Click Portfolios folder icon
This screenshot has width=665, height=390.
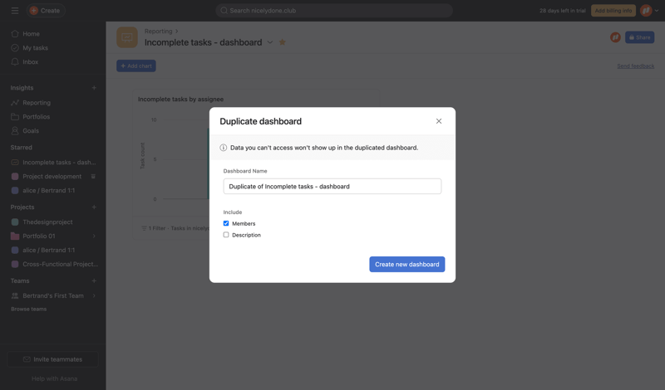[x=15, y=116]
